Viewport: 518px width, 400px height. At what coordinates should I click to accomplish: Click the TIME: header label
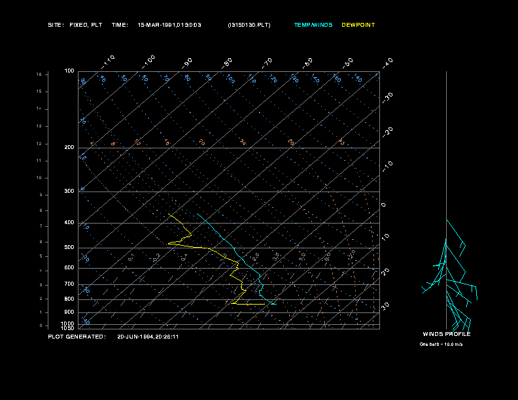(x=120, y=25)
